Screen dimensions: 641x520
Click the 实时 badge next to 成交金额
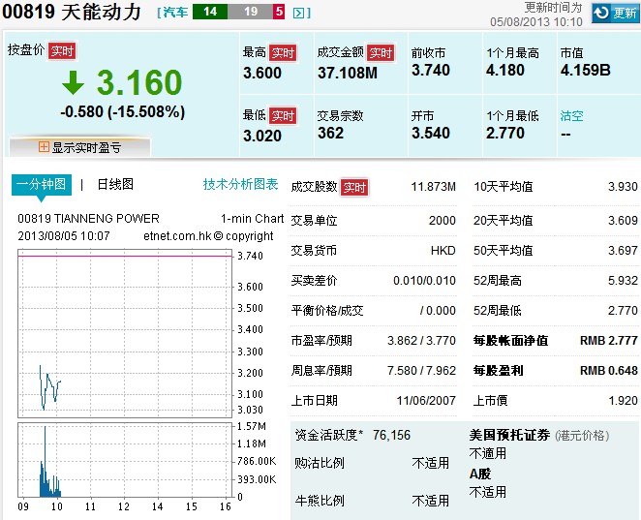(x=381, y=53)
